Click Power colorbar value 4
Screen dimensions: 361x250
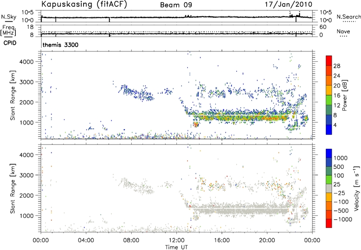click(335, 125)
